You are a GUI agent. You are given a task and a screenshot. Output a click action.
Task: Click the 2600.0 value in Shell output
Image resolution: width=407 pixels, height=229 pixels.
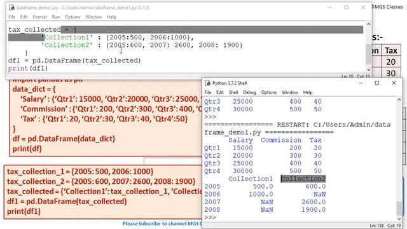314,202
